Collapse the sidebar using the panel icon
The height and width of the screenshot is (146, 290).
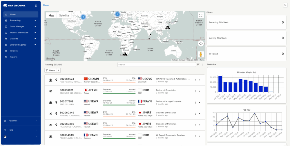coord(36,6)
